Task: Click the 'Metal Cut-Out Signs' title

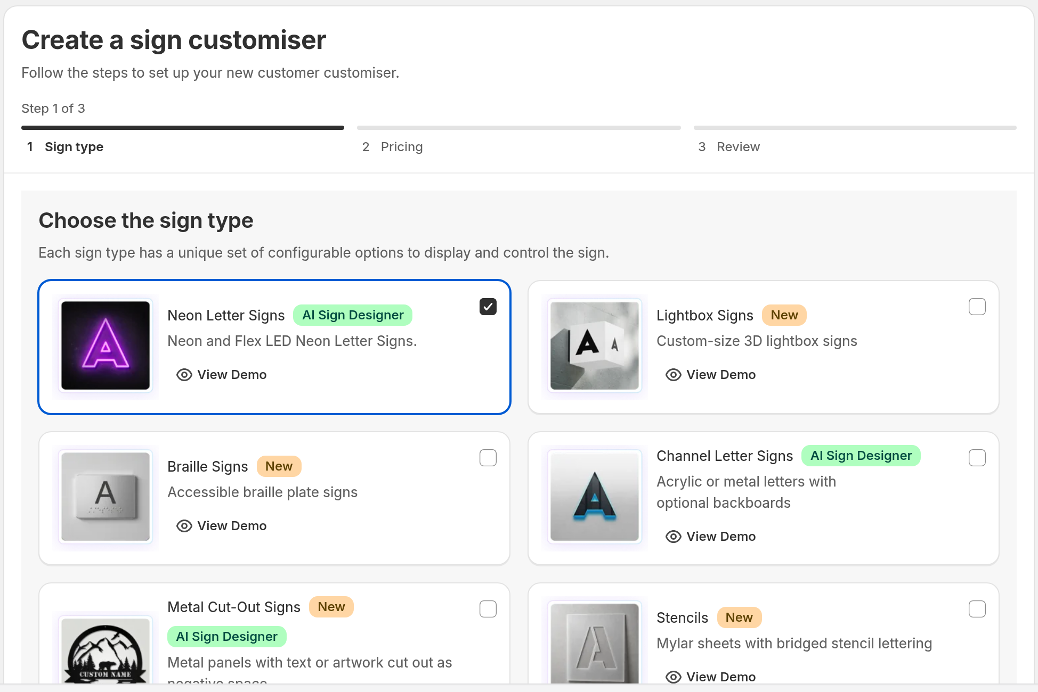Action: coord(234,607)
